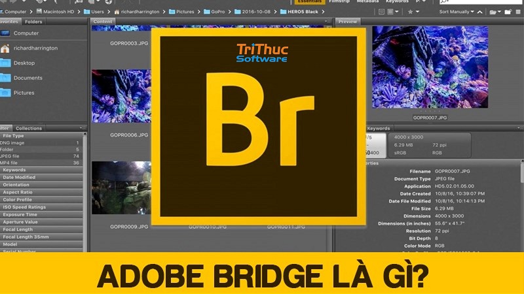Toggle the MP4 file type filter
Viewport: 524px width, 294px height.
tap(41, 163)
